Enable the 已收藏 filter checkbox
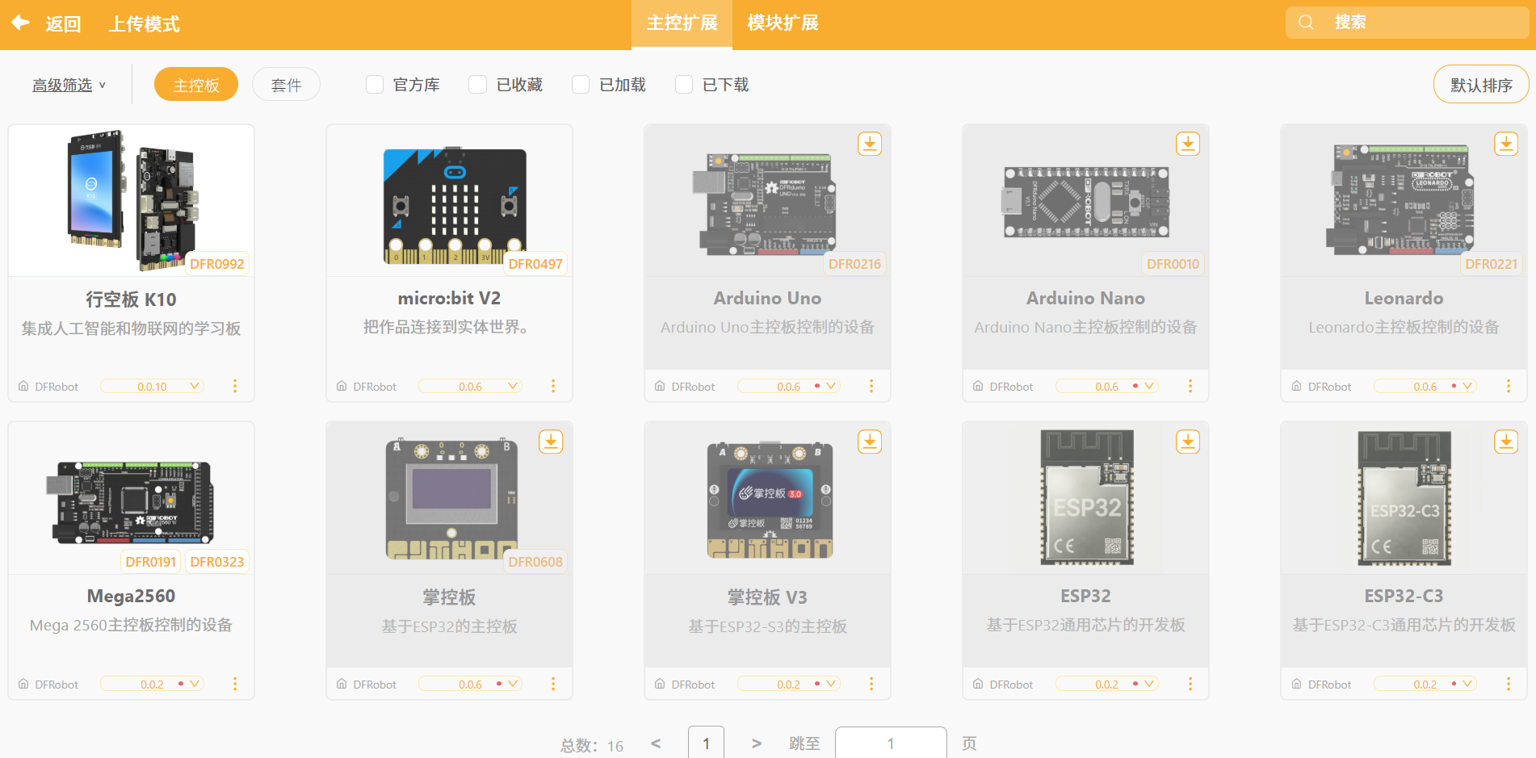The image size is (1536, 758). pyautogui.click(x=478, y=85)
